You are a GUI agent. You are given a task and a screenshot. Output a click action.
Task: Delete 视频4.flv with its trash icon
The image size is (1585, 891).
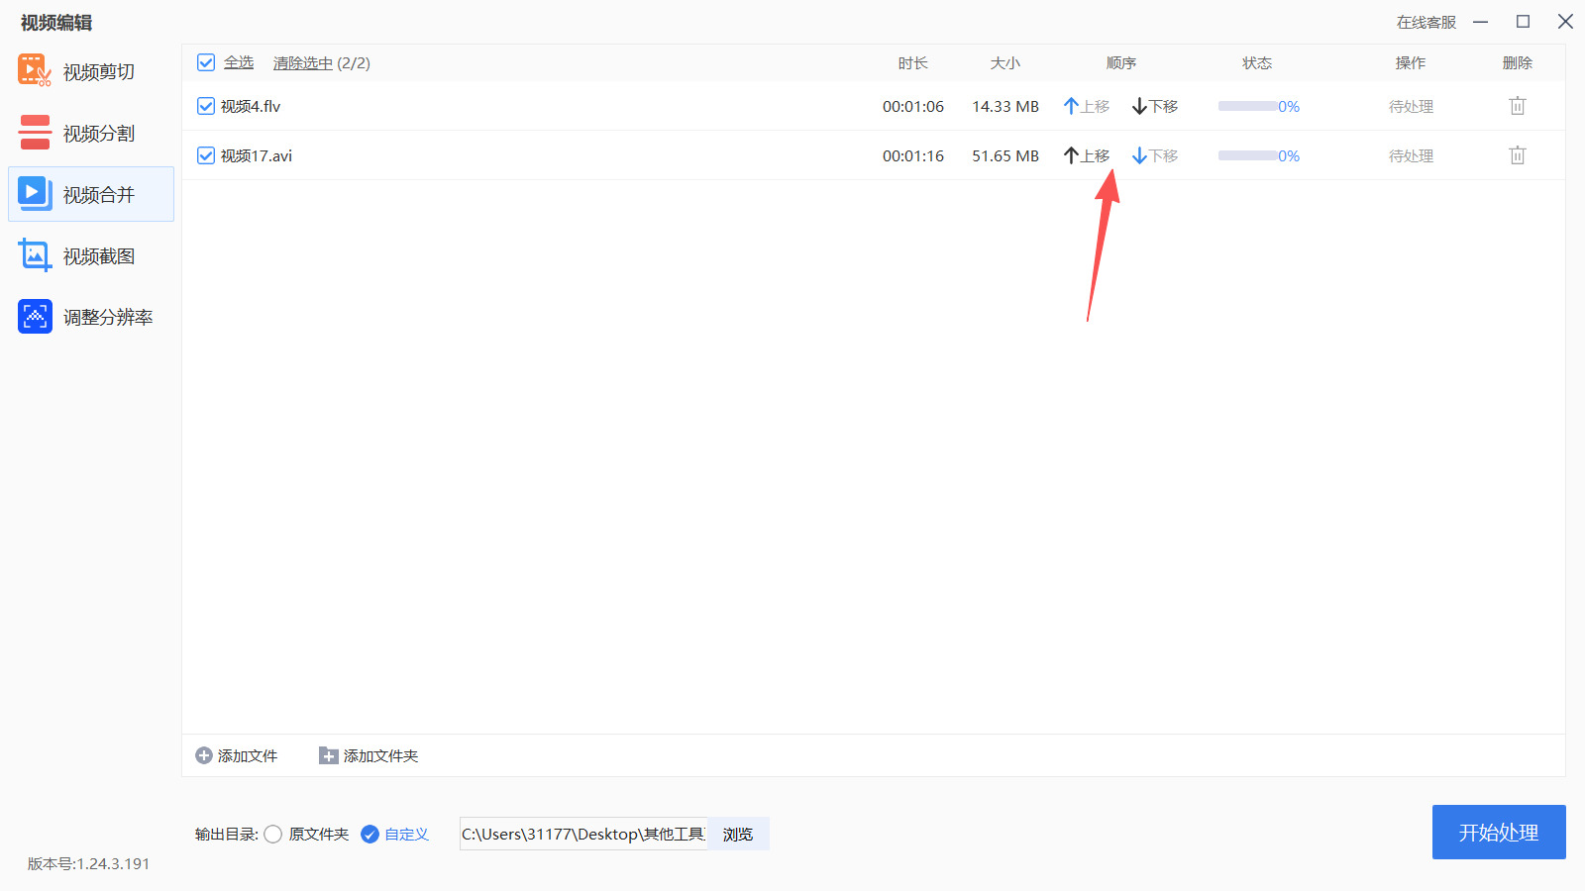(1517, 106)
